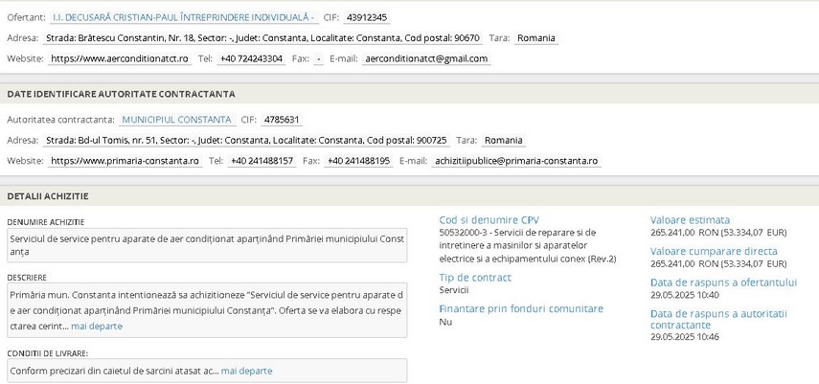Select the CPV code 50532000-3 text
The image size is (819, 384).
[x=528, y=245]
